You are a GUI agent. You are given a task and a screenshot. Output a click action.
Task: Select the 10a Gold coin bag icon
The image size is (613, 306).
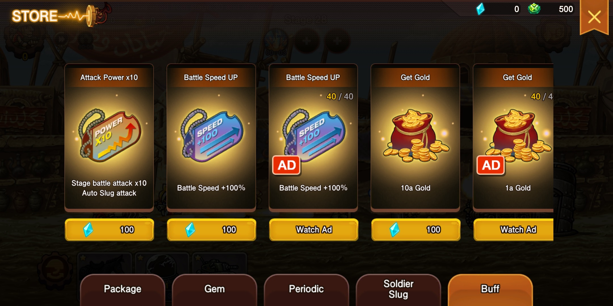pyautogui.click(x=415, y=135)
